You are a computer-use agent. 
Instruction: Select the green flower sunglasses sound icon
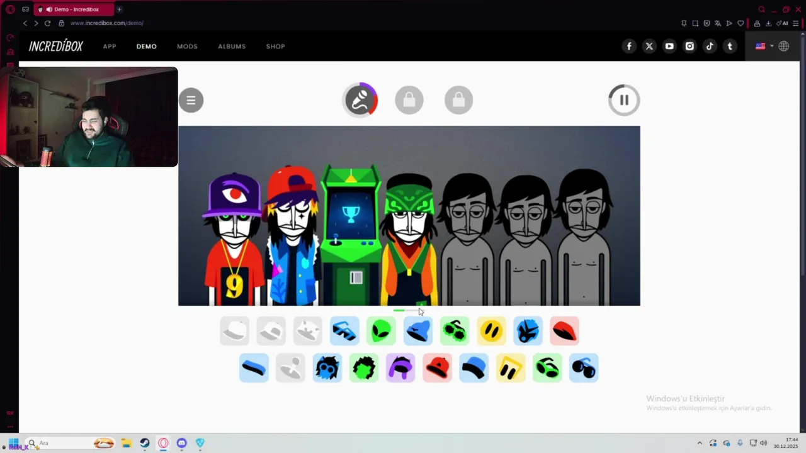[x=455, y=331]
